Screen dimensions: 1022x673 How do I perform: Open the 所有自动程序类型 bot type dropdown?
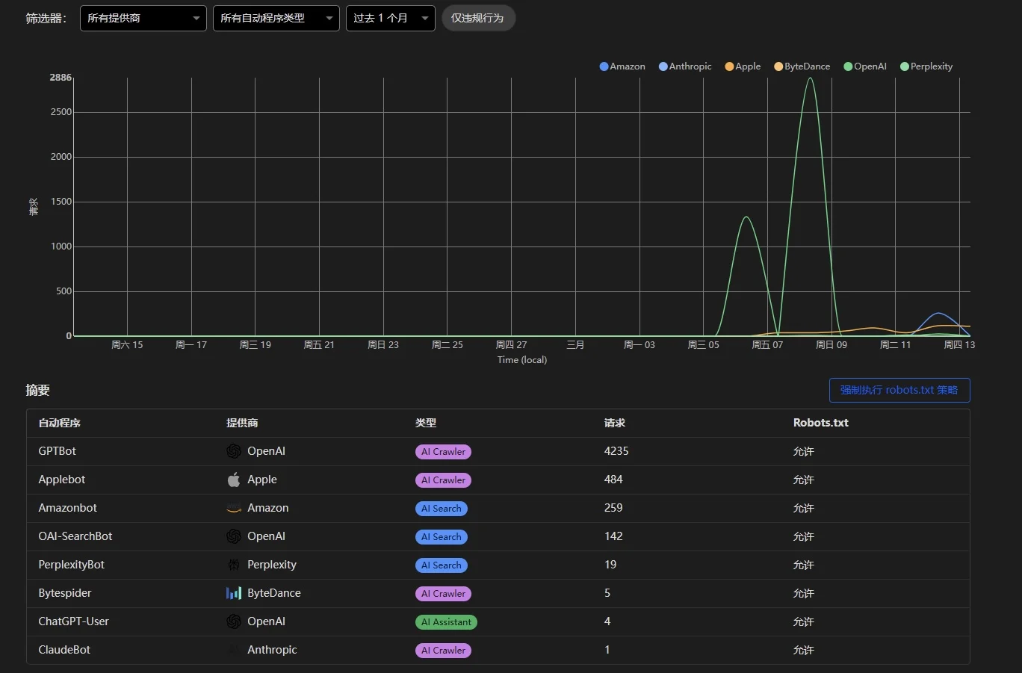(x=276, y=18)
